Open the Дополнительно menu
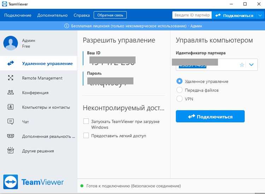Screen dimensions: 265x194 52,15
